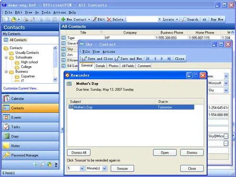Open the Minute(s) unit dropdown
The image size is (236, 177).
(x=104, y=169)
